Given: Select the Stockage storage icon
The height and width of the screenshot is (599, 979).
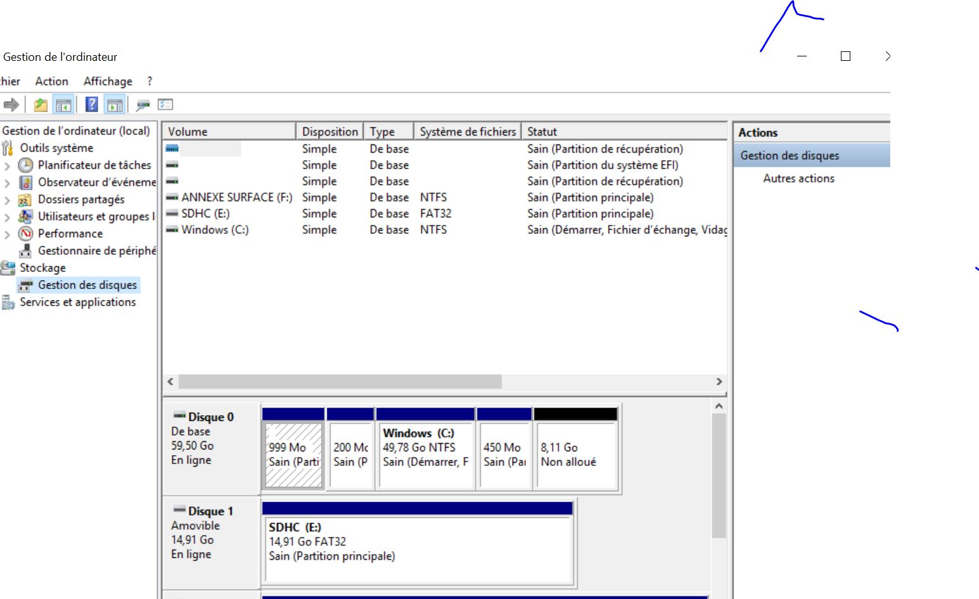Looking at the screenshot, I should click(8, 268).
